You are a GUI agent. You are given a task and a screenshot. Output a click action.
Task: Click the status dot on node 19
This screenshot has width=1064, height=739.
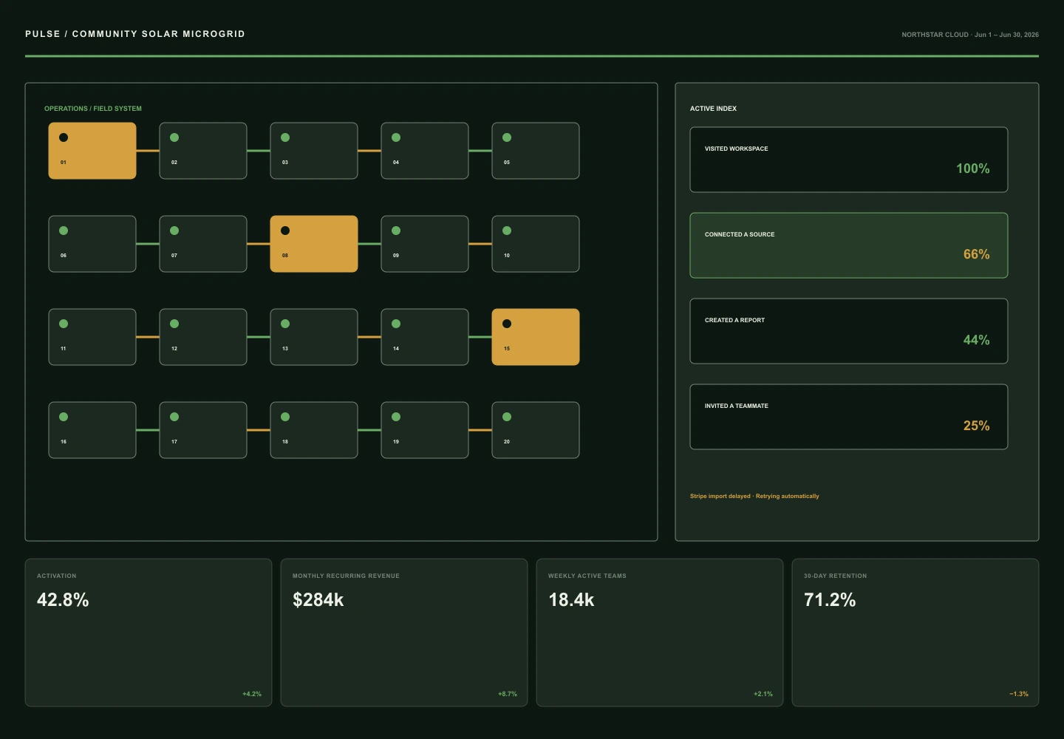tap(396, 417)
